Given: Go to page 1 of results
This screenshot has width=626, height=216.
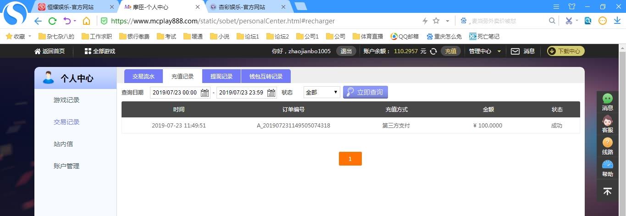Looking at the screenshot, I should (350, 159).
